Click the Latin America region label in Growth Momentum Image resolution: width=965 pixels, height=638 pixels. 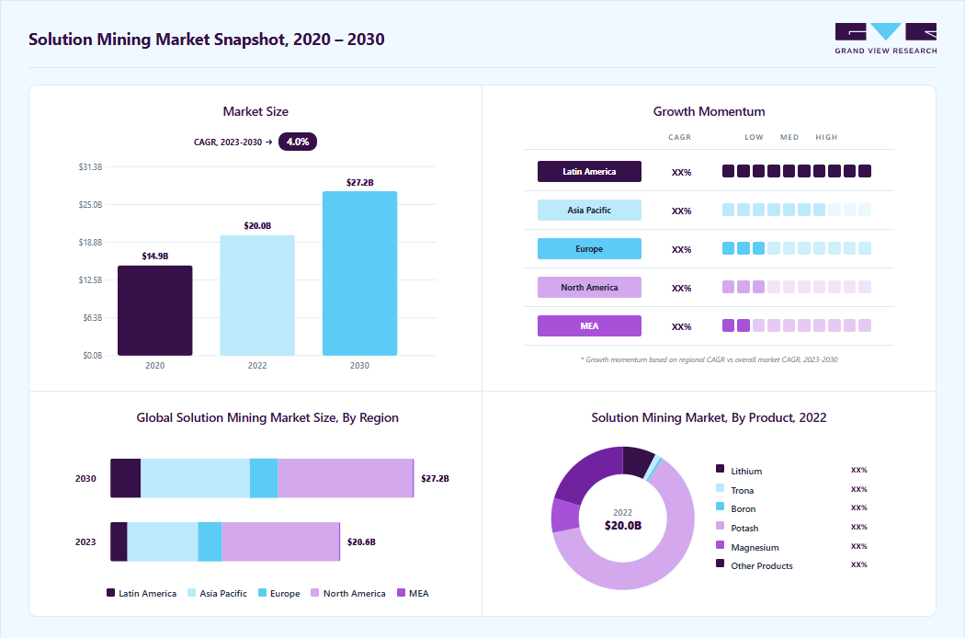point(589,171)
